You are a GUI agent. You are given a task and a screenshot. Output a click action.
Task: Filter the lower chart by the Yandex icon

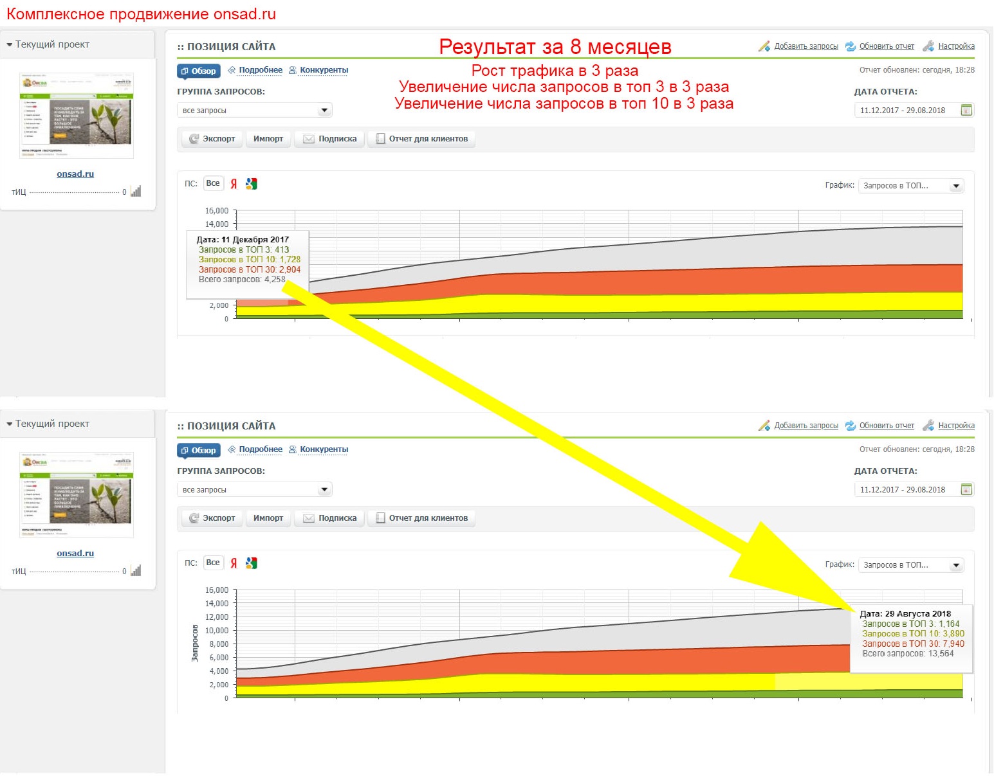point(234,563)
